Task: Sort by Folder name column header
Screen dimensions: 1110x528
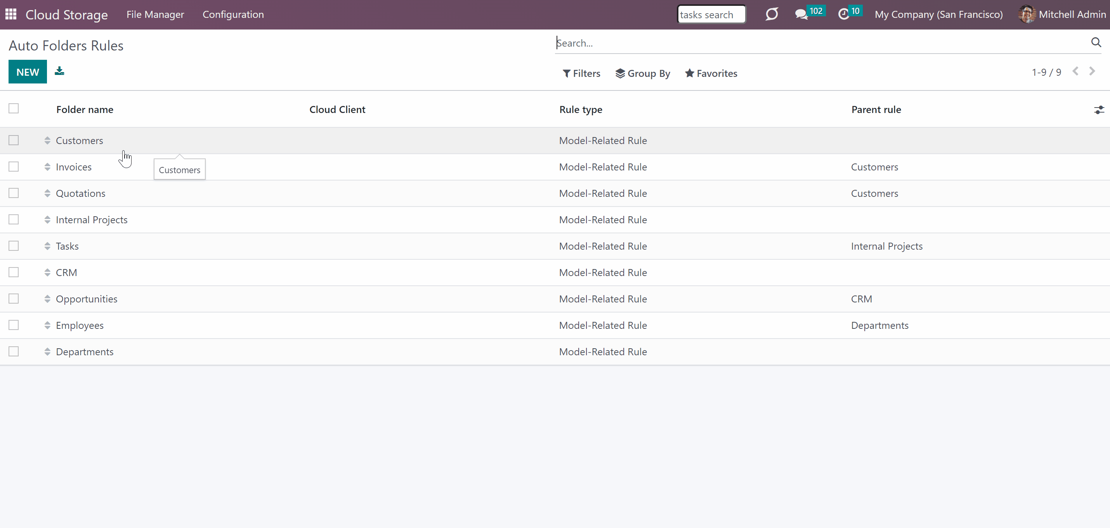Action: (x=85, y=109)
